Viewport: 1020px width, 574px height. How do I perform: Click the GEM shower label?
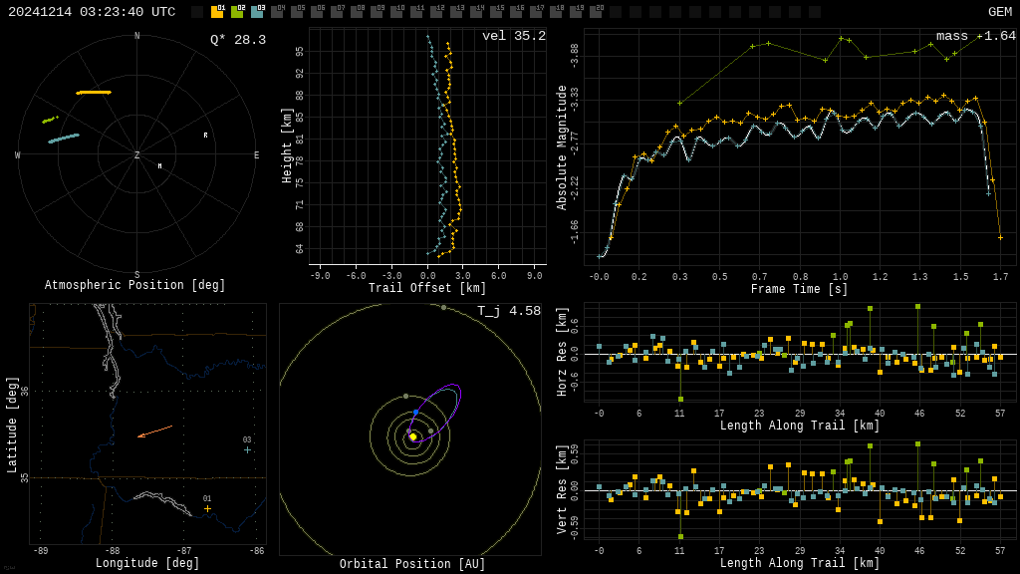click(999, 12)
